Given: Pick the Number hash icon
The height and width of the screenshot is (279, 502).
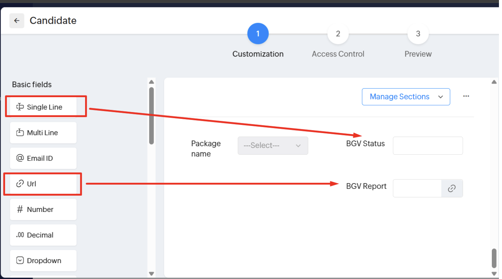Looking at the screenshot, I should click(x=20, y=209).
